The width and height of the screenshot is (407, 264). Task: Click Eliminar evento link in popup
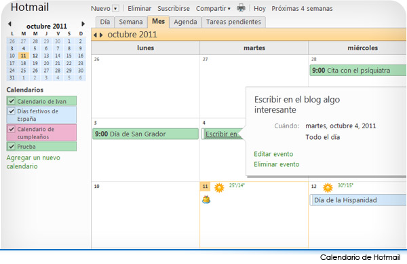coord(277,164)
